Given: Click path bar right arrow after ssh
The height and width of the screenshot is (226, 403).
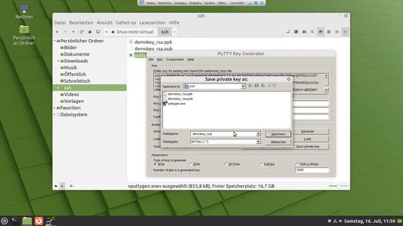Looking at the screenshot, I should coord(174,32).
